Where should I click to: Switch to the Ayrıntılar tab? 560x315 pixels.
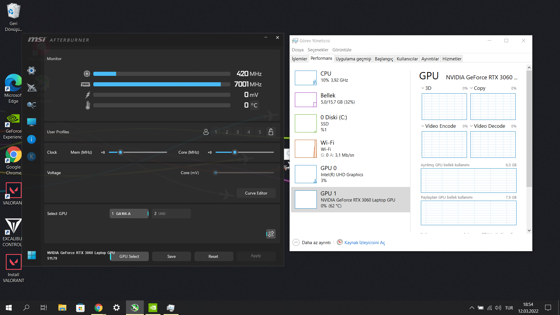pos(430,59)
